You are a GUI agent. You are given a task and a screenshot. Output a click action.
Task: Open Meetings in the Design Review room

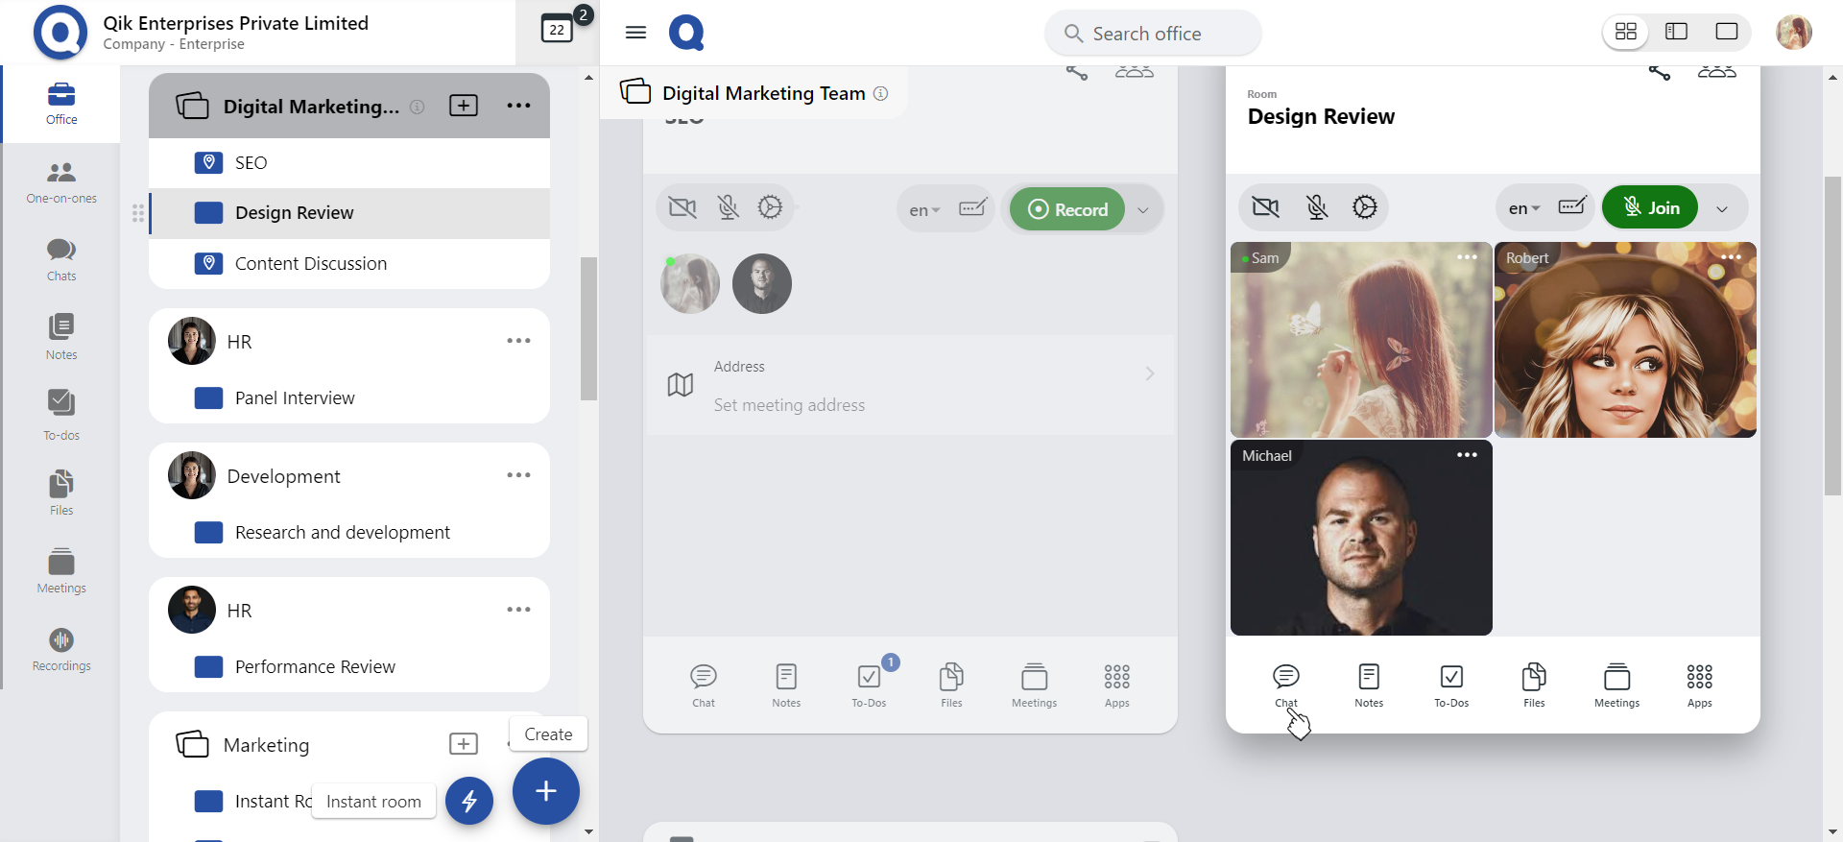click(1616, 685)
